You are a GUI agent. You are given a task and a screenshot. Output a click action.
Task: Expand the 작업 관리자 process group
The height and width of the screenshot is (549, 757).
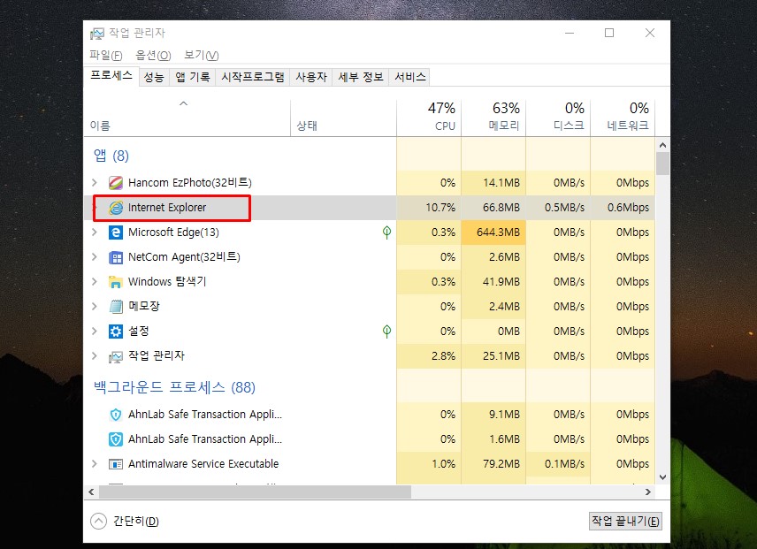pyautogui.click(x=95, y=356)
